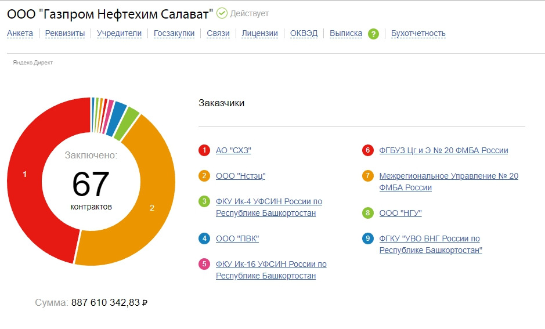Click the green checkmark status icon
The height and width of the screenshot is (329, 545).
point(222,13)
